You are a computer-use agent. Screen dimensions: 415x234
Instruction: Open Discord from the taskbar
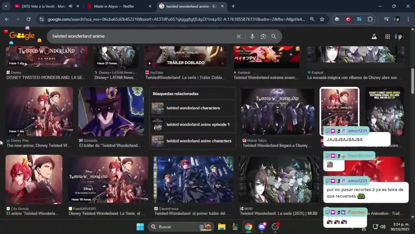pos(262,227)
